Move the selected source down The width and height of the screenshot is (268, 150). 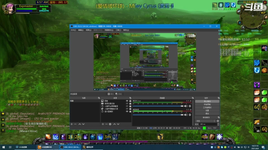(x=118, y=124)
